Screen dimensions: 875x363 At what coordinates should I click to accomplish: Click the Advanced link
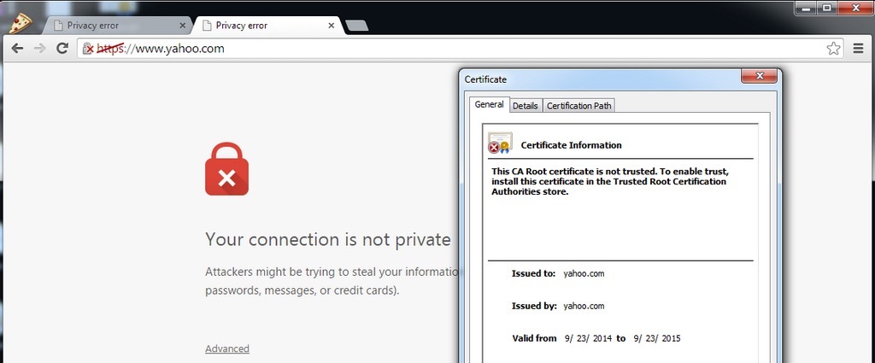pos(227,348)
